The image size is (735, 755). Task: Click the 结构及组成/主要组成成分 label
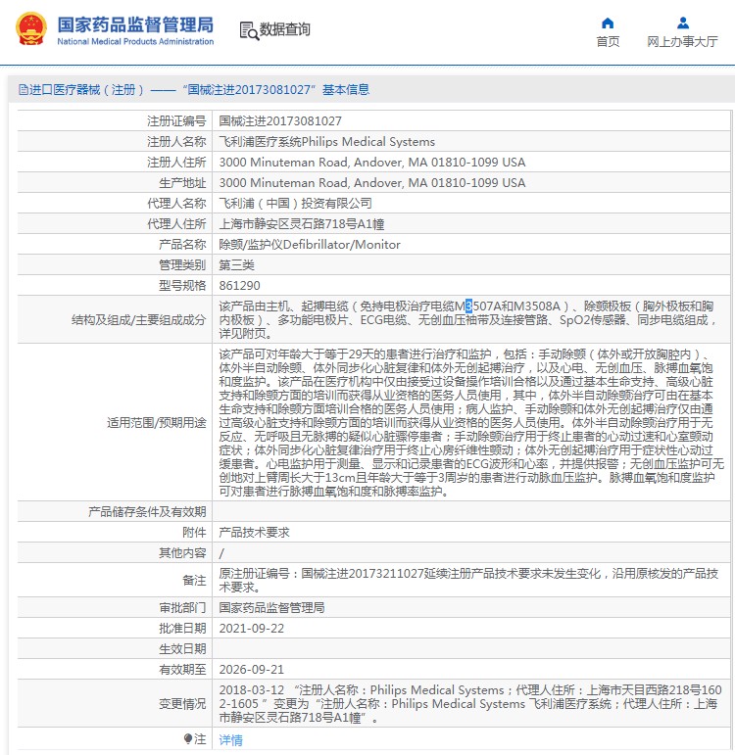(139, 319)
